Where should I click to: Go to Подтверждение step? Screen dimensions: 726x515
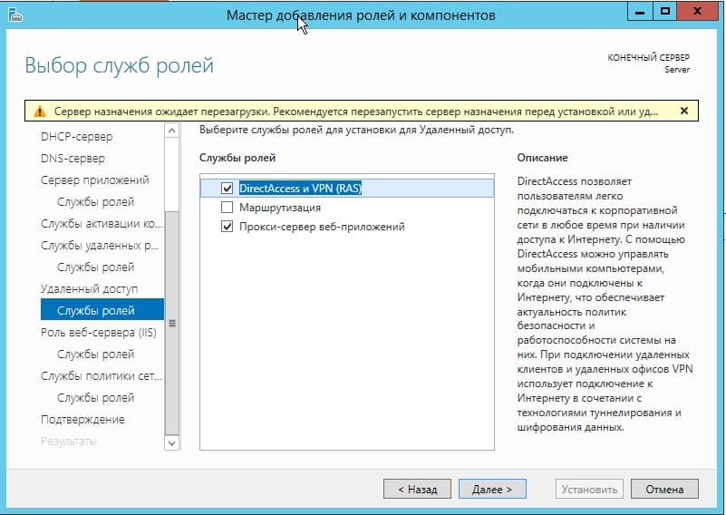82,420
